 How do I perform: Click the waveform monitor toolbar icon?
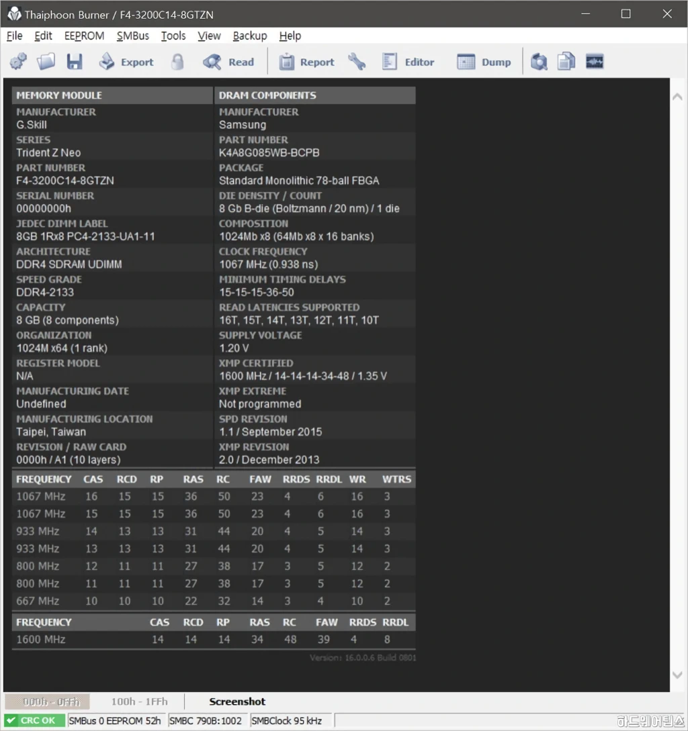[x=595, y=62]
